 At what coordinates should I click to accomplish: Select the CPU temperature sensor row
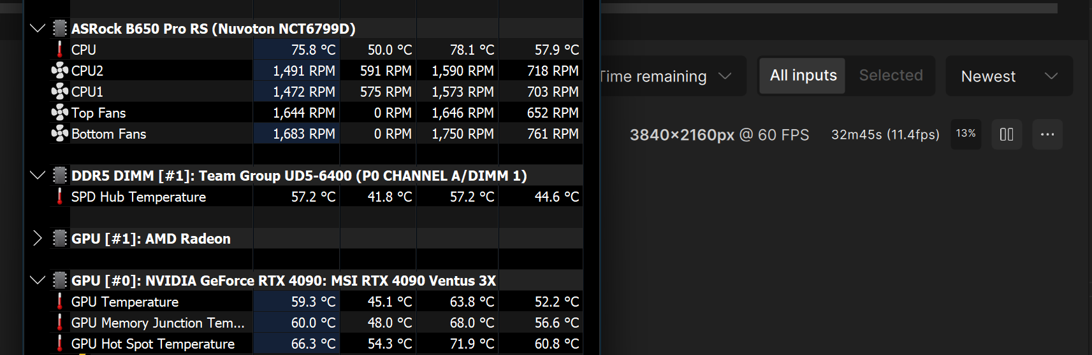316,50
